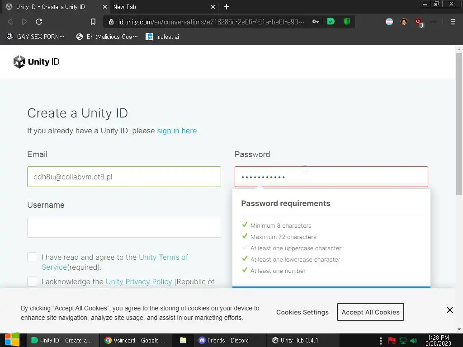Click the browser forward arrow
463x347 pixels.
[x=24, y=22]
